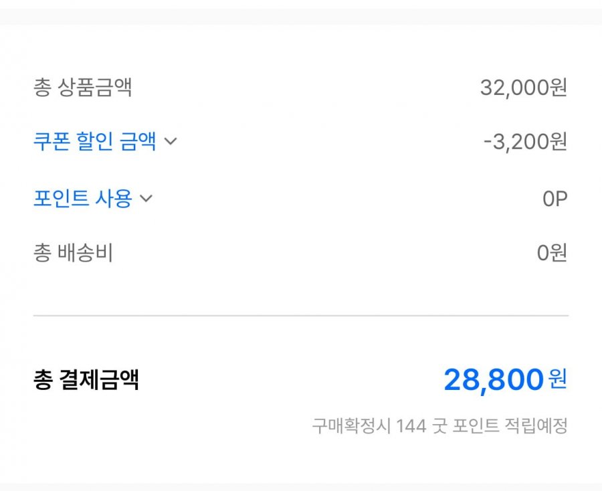This screenshot has width=602, height=491.
Task: Click the horizontal divider above 총 결제금액
Action: 301,315
